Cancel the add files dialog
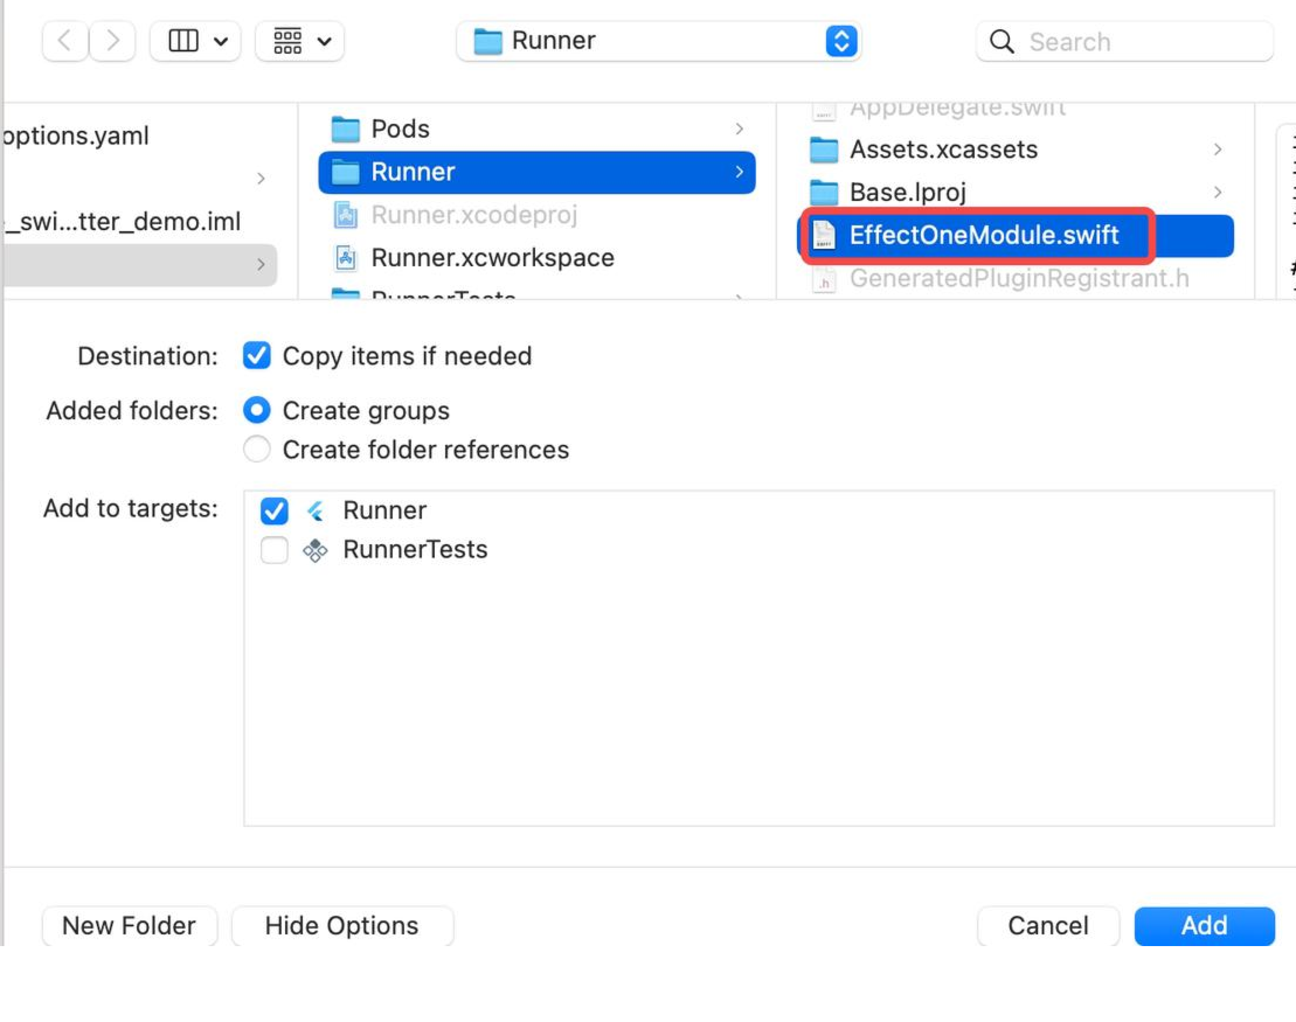This screenshot has width=1296, height=1022. tap(1048, 926)
